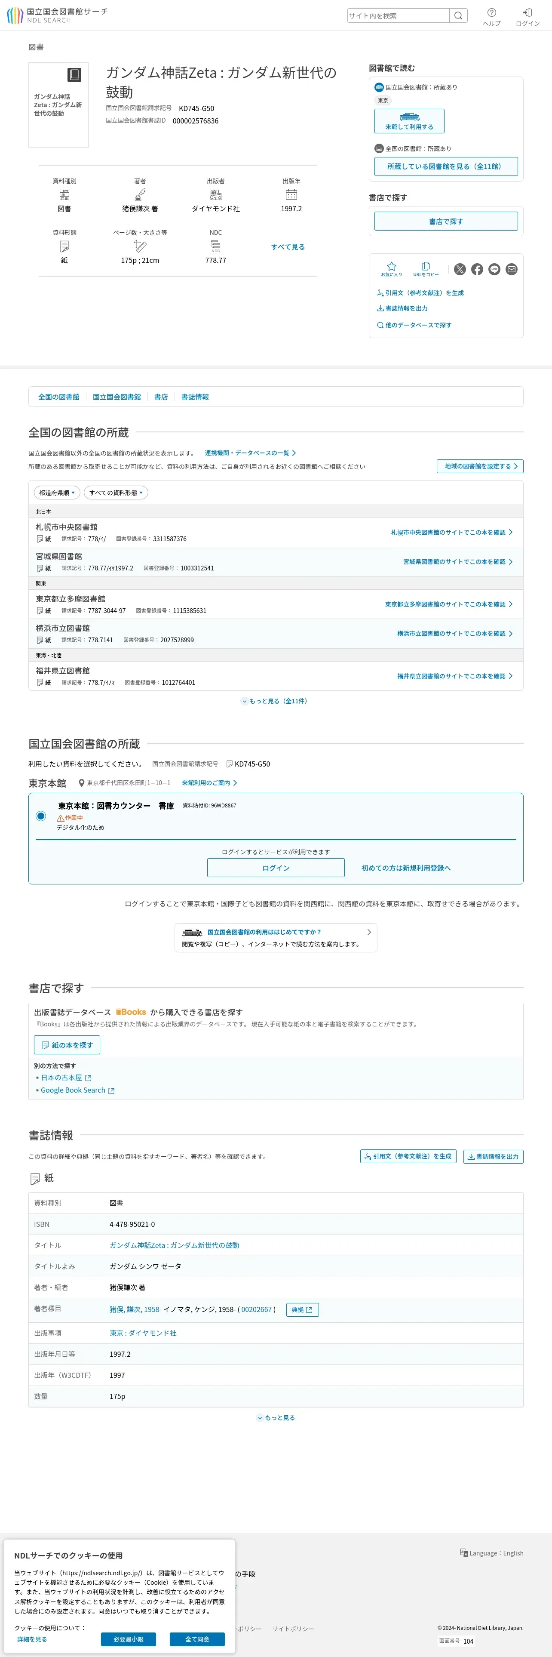552x1657 pixels.
Task: Open Google Book Search external link
Action: [x=78, y=1090]
